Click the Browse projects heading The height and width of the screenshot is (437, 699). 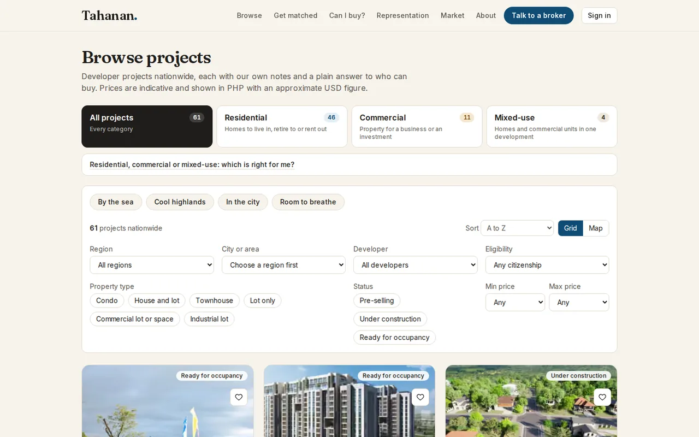[146, 57]
